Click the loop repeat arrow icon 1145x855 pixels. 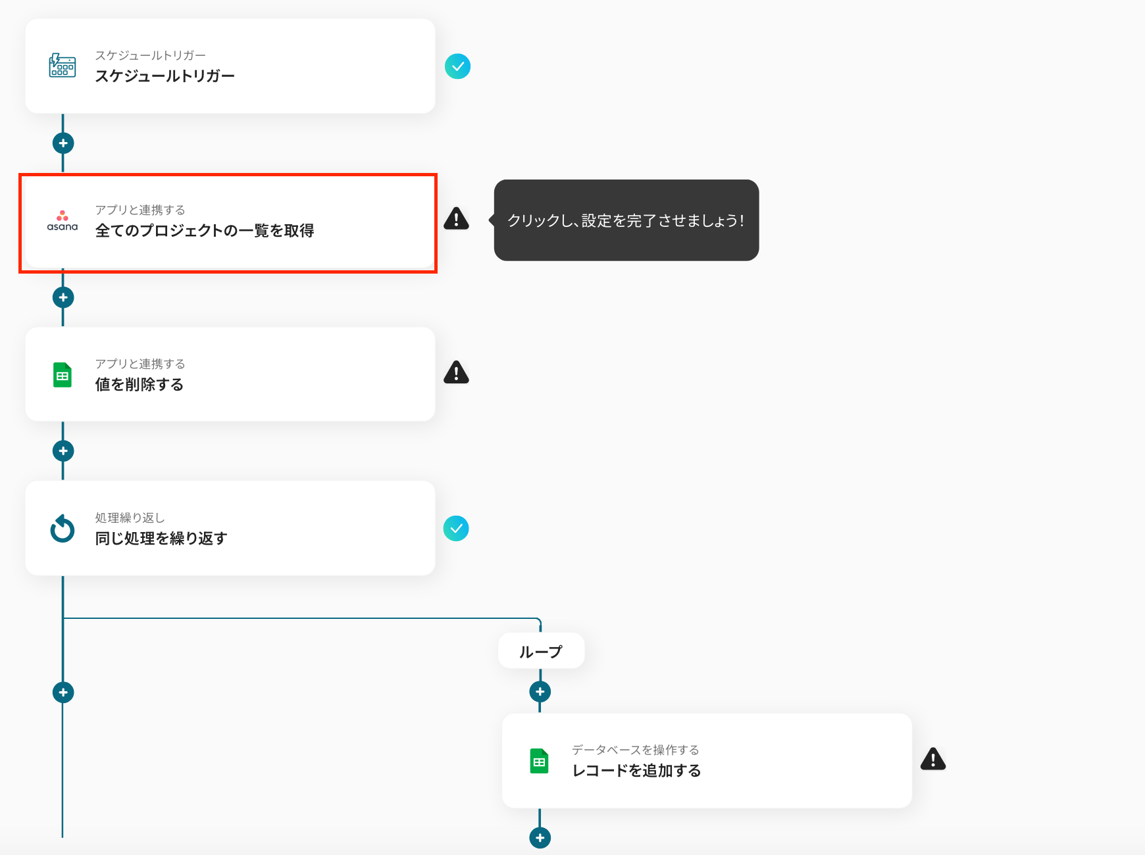click(63, 528)
